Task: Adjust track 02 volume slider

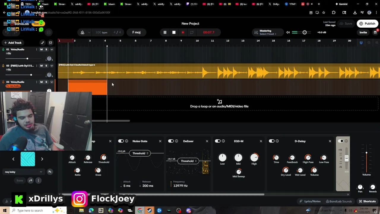Action: coord(31,75)
